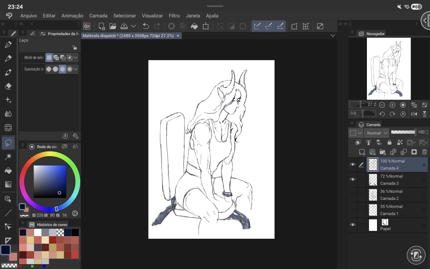Screen dimensions: 430x269
Task: Select the Lasso selection tool
Action: (8, 143)
